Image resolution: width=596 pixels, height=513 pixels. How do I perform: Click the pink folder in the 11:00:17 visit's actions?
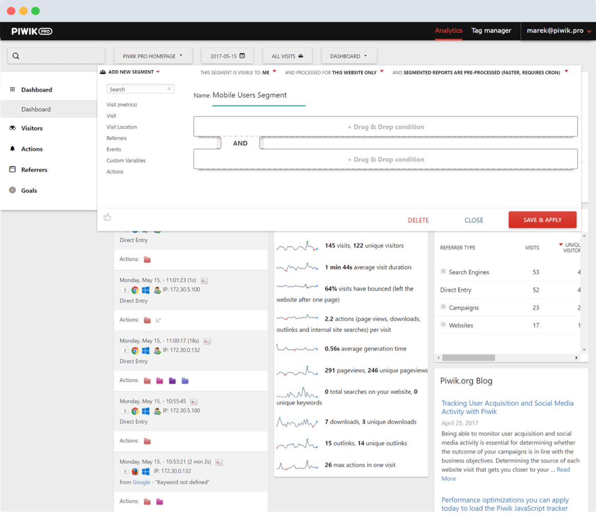pos(160,381)
